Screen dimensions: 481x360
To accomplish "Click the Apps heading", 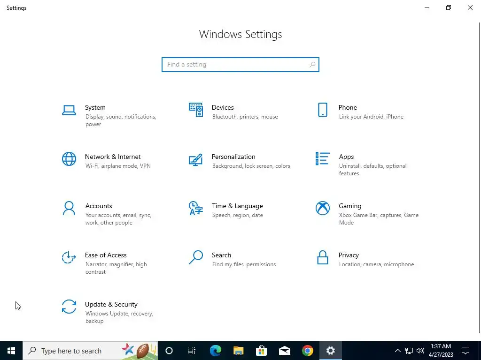I will coord(346,157).
